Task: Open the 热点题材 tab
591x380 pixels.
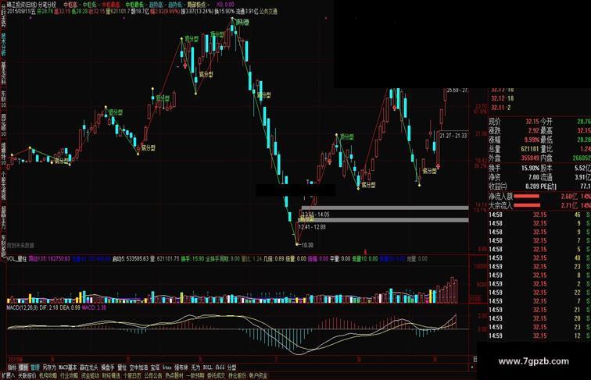Action: [174, 375]
